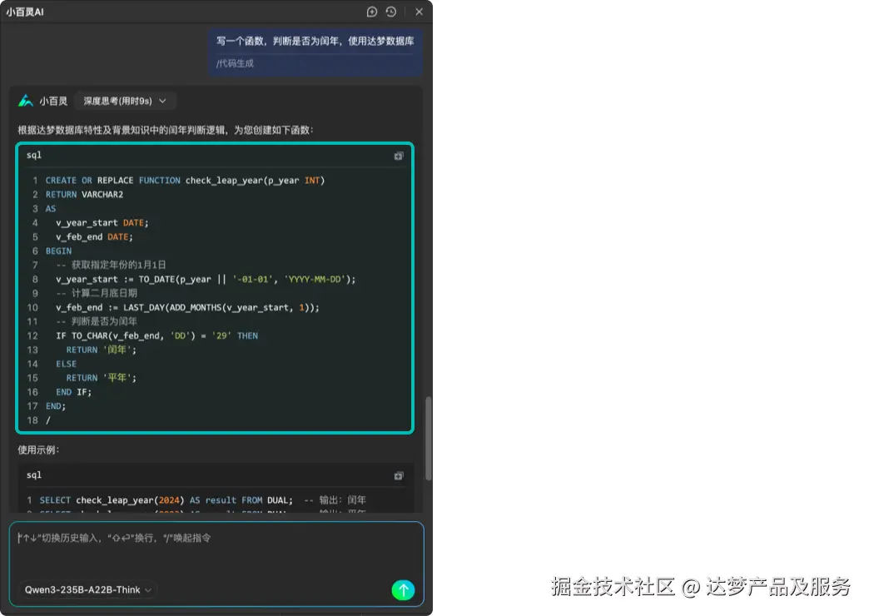Click the panel's vertical scrollbar thumb

click(428, 438)
